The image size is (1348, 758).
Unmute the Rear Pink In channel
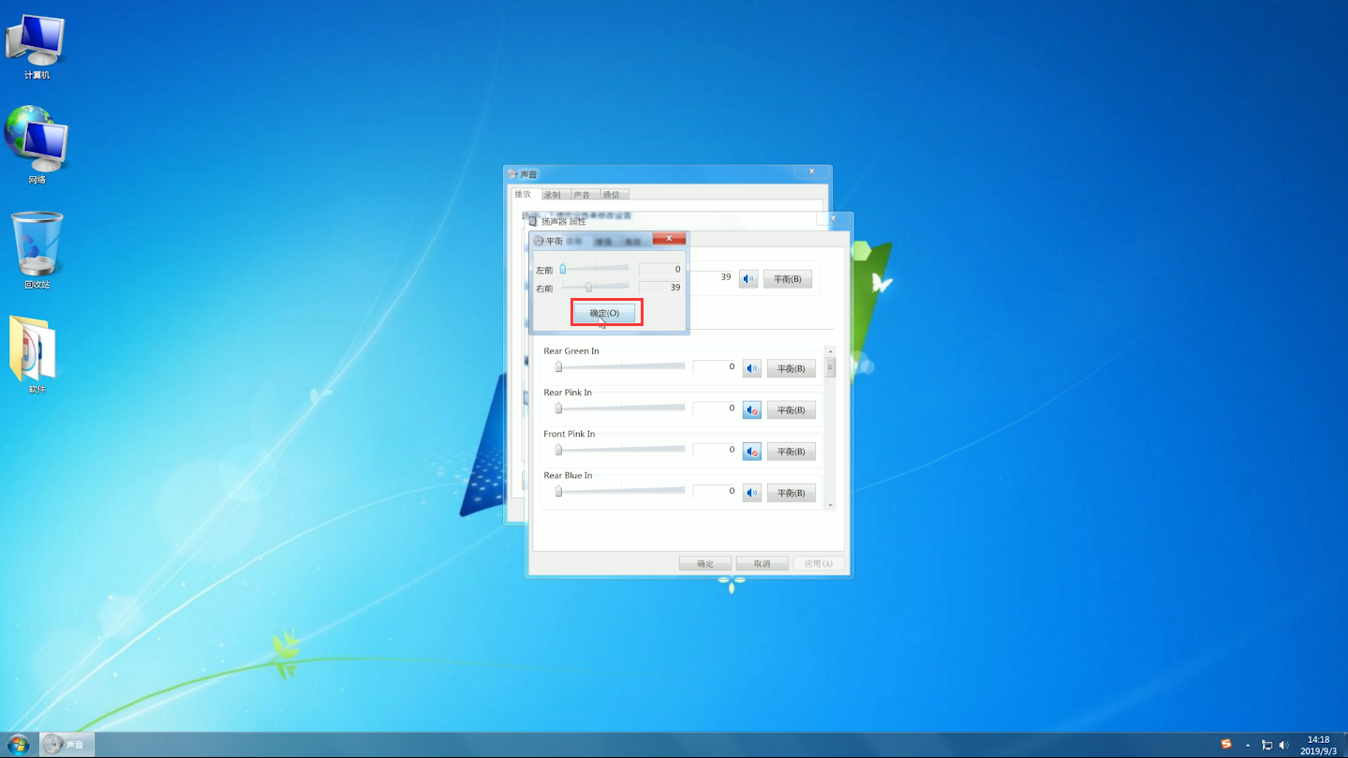coord(752,409)
